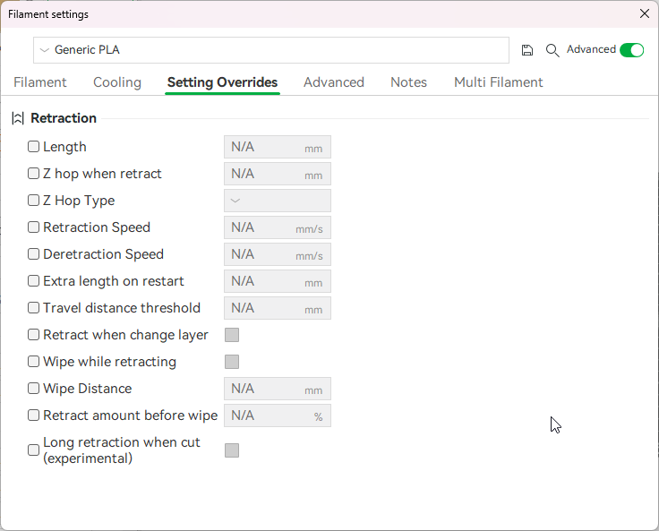659x531 pixels.
Task: Open the Generic PLA preset dropdown
Action: coord(270,50)
